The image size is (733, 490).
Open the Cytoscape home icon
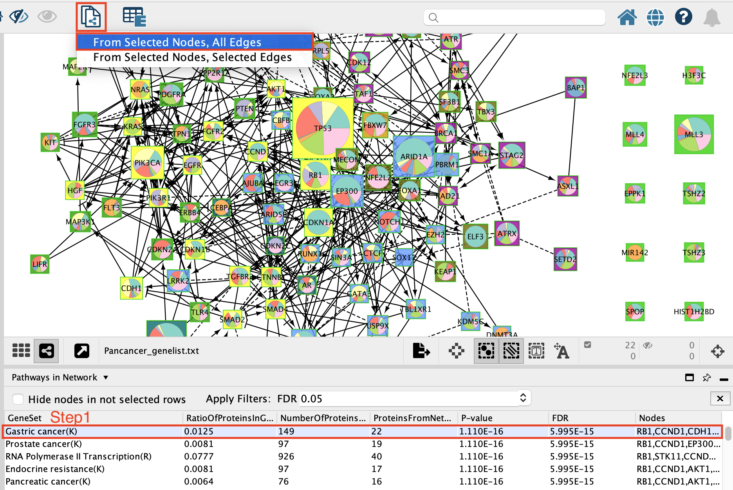(x=626, y=17)
